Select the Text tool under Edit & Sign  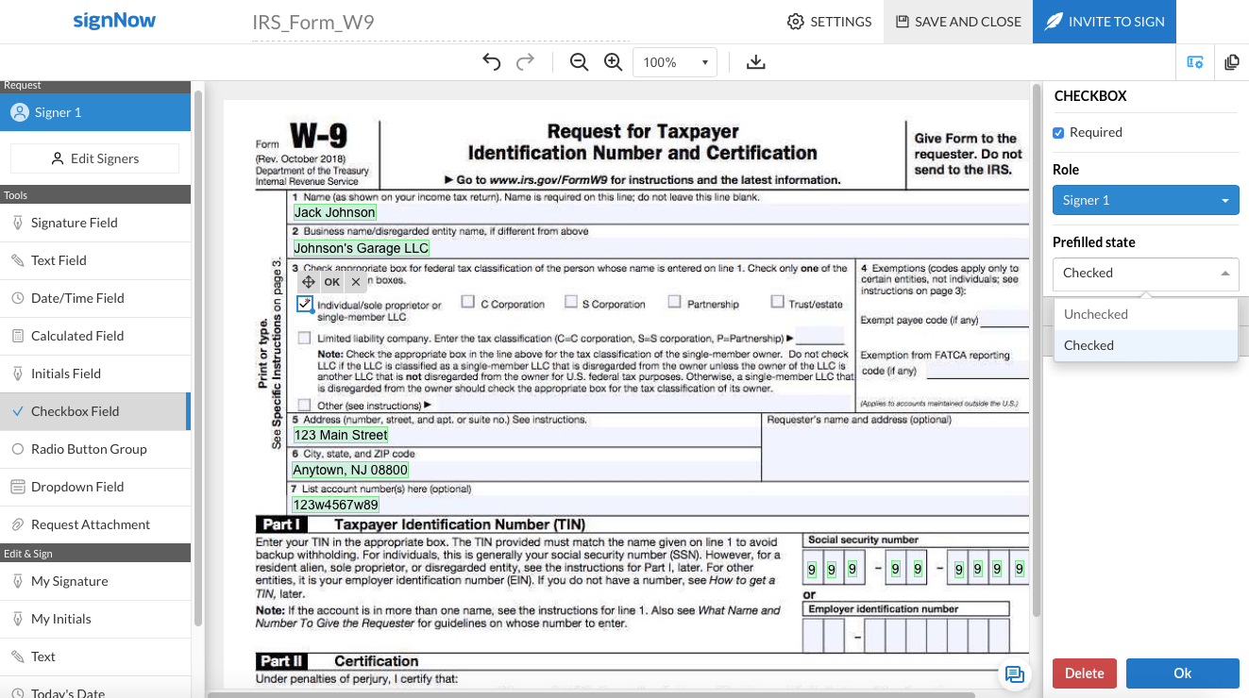pos(95,656)
